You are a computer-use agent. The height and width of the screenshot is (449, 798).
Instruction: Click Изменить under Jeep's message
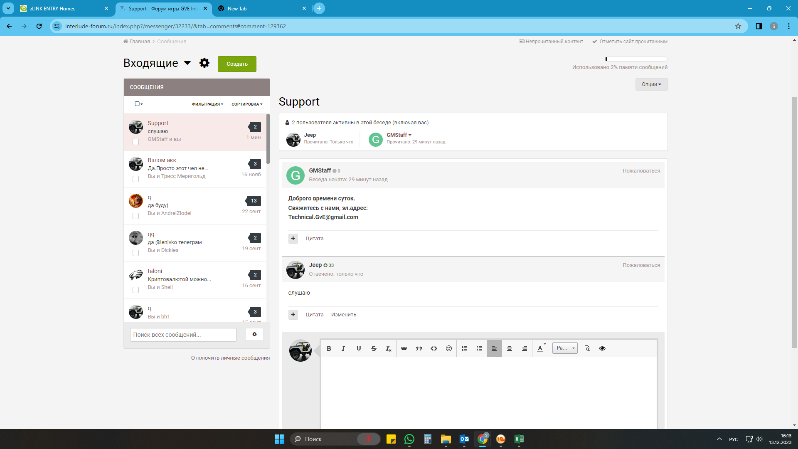(344, 315)
